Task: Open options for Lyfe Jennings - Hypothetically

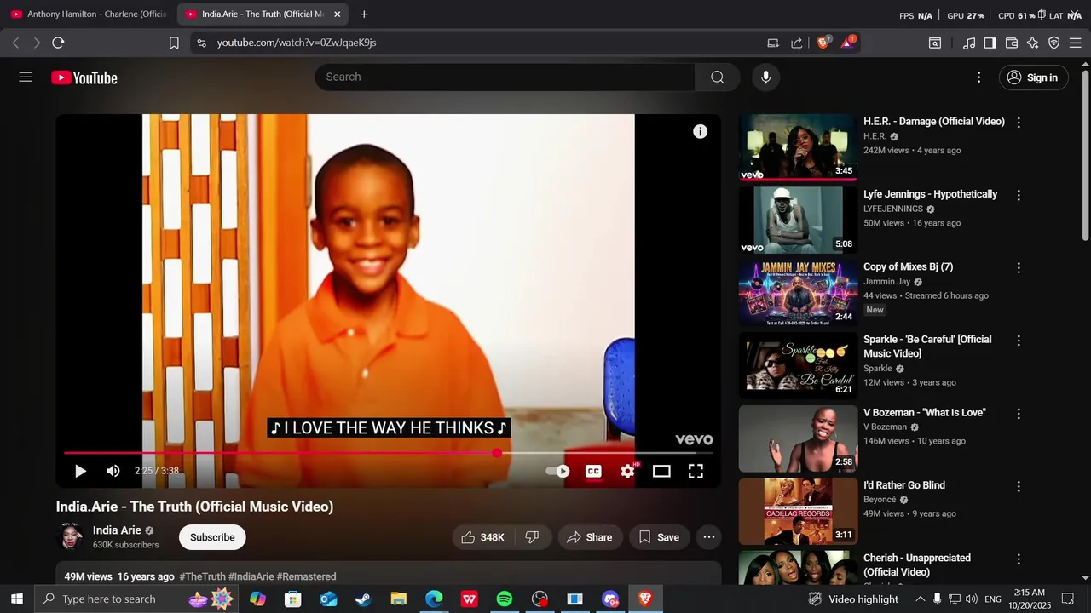Action: coord(1018,195)
